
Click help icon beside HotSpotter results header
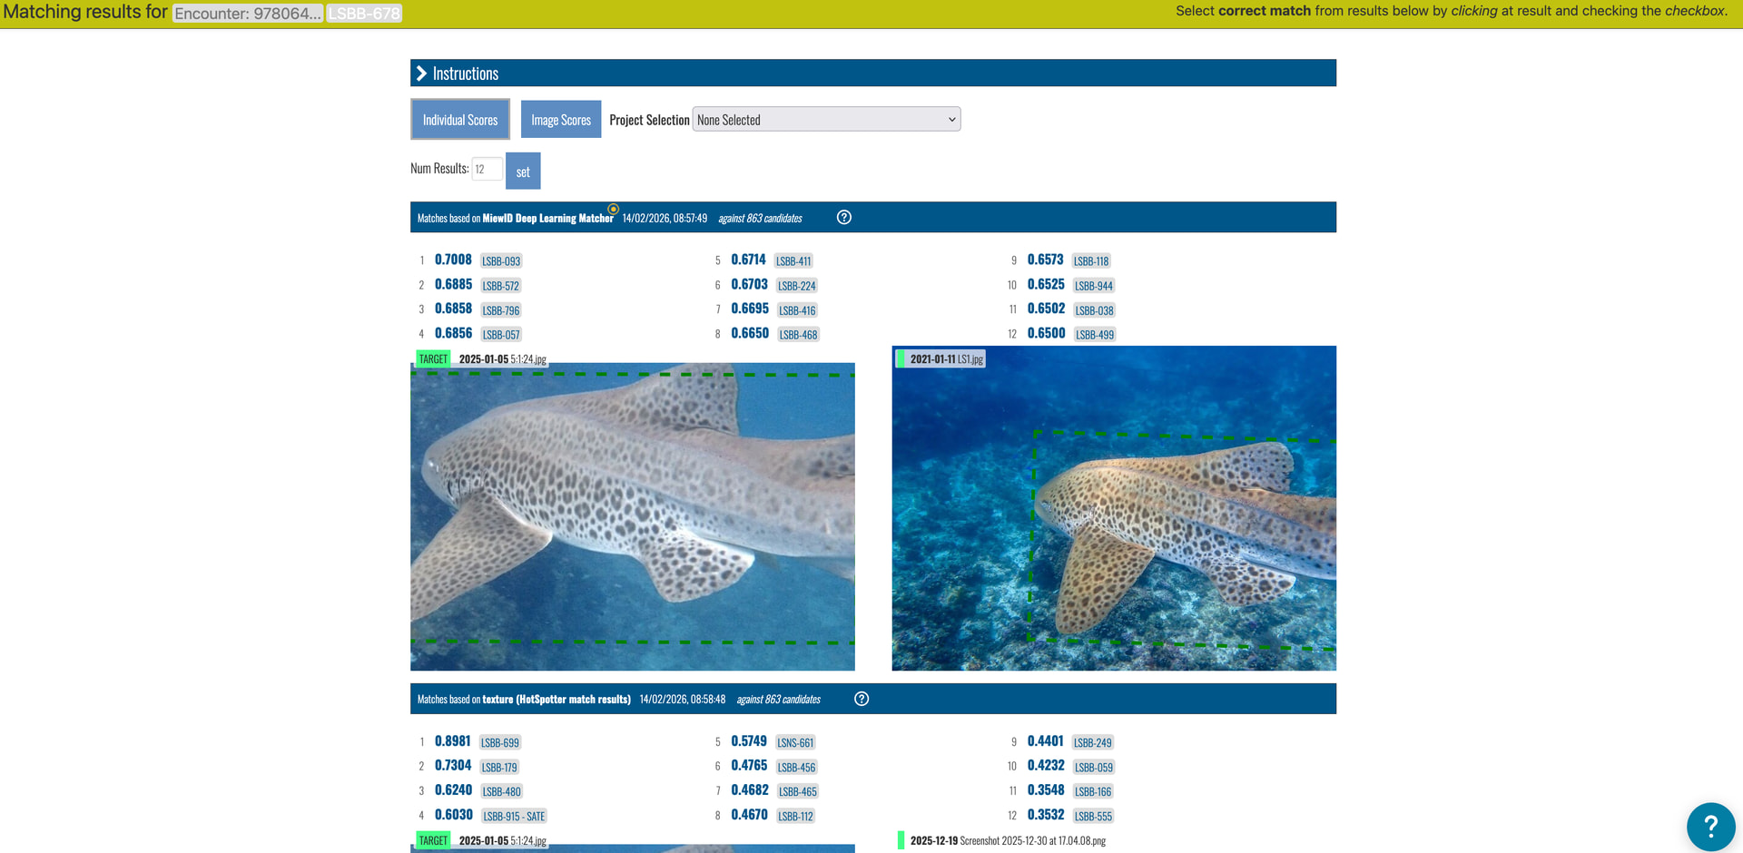point(862,699)
